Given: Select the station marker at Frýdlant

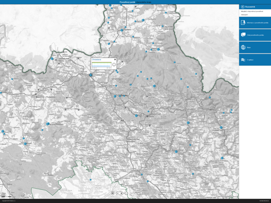Looking at the screenshot, I should [x=122, y=30].
